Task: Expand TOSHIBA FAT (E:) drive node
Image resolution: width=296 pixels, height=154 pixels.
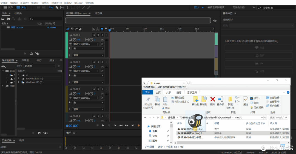Action: click(x=19, y=79)
